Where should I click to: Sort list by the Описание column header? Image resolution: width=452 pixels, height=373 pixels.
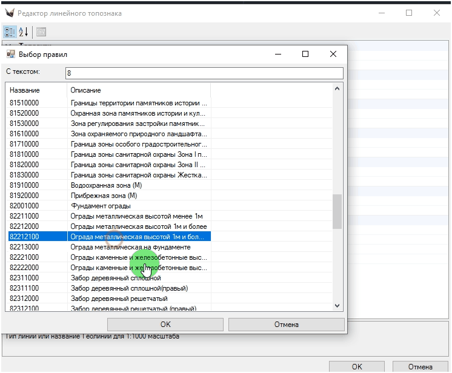click(x=138, y=90)
